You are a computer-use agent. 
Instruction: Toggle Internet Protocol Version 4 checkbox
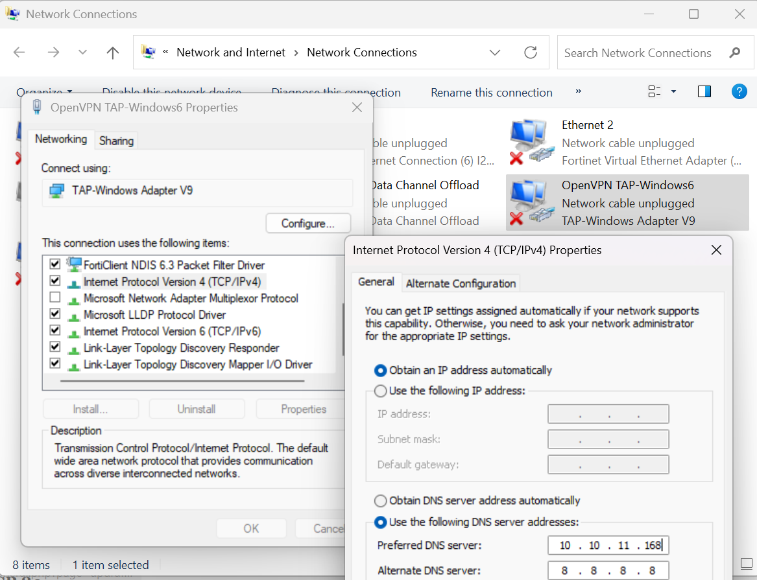coord(55,281)
